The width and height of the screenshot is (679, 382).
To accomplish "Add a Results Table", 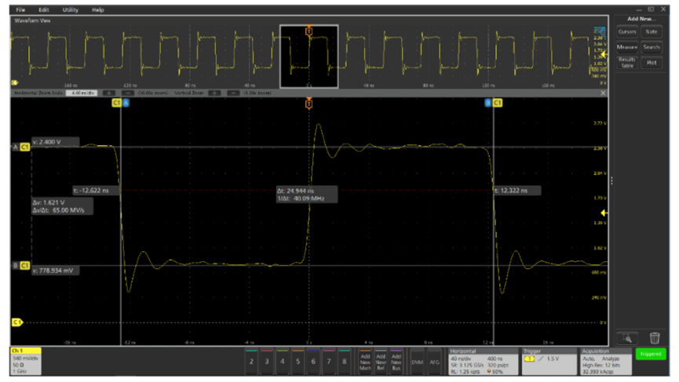I will (626, 63).
